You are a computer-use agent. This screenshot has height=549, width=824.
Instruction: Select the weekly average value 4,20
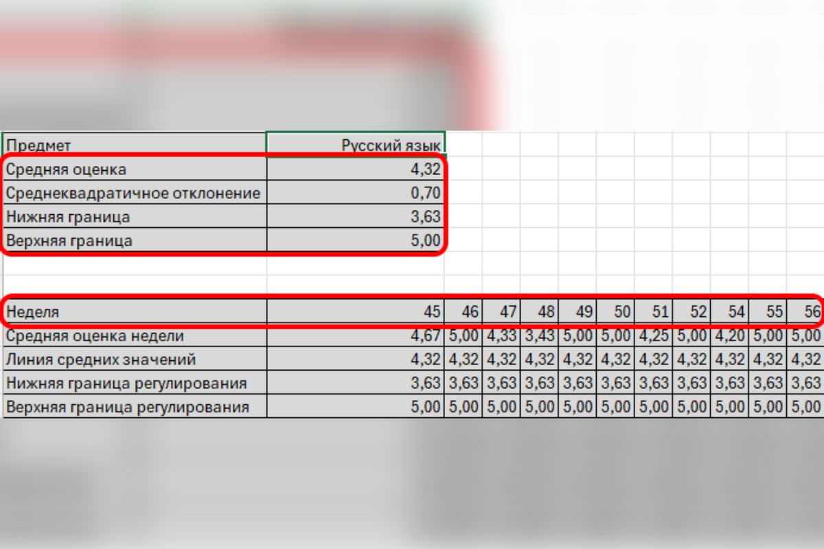pos(729,336)
